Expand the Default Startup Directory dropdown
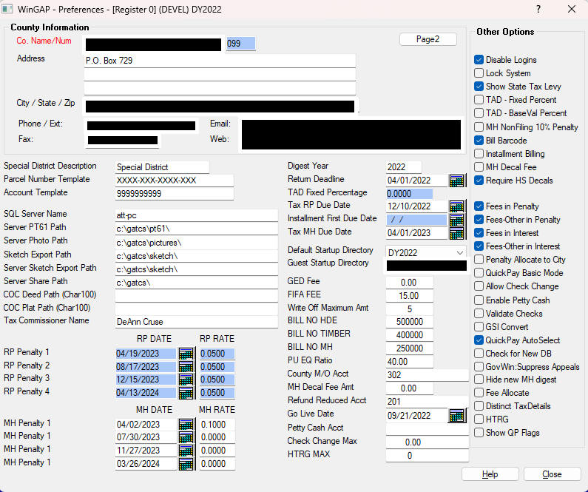 pyautogui.click(x=460, y=252)
